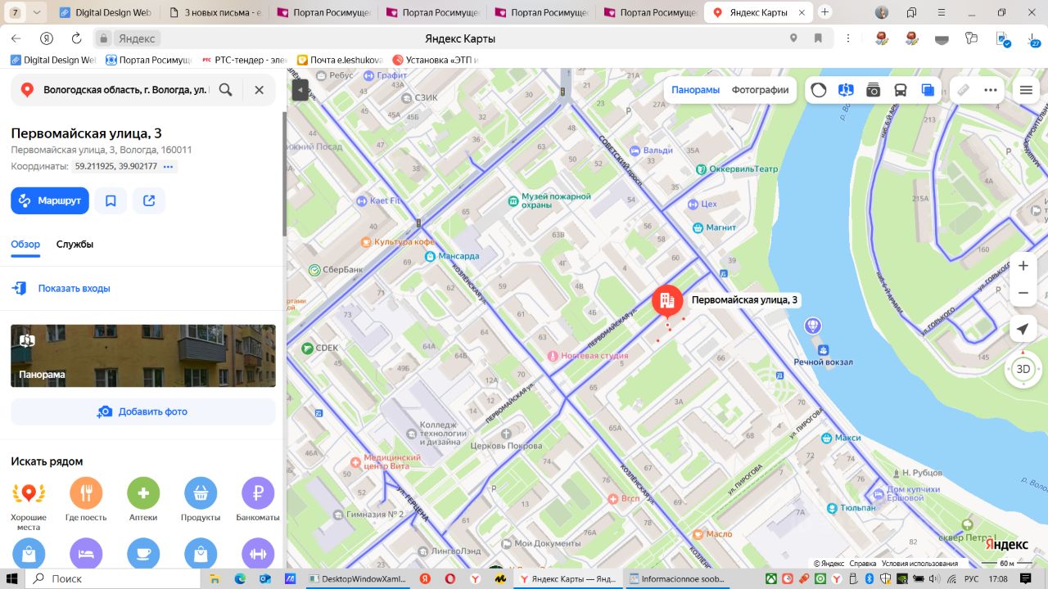The width and height of the screenshot is (1048, 589).
Task: Open Портал Росимущества bookmark
Action: click(x=148, y=60)
